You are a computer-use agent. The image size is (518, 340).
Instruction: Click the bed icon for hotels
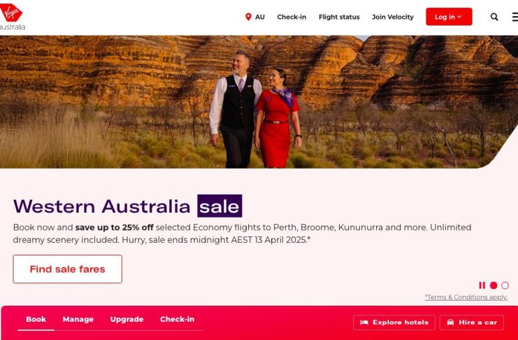tap(364, 323)
